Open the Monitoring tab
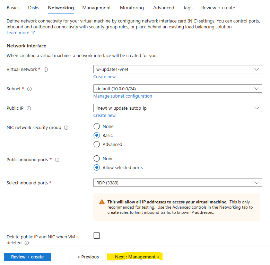The height and width of the screenshot is (265, 270). (132, 8)
